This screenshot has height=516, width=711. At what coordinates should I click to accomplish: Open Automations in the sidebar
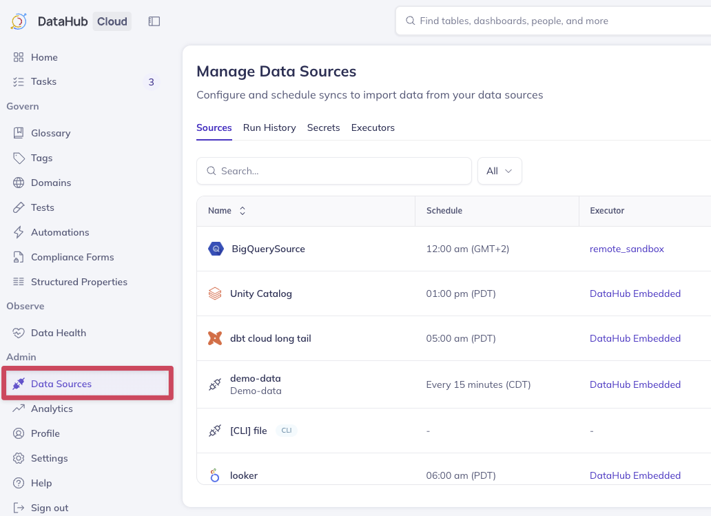click(x=61, y=232)
